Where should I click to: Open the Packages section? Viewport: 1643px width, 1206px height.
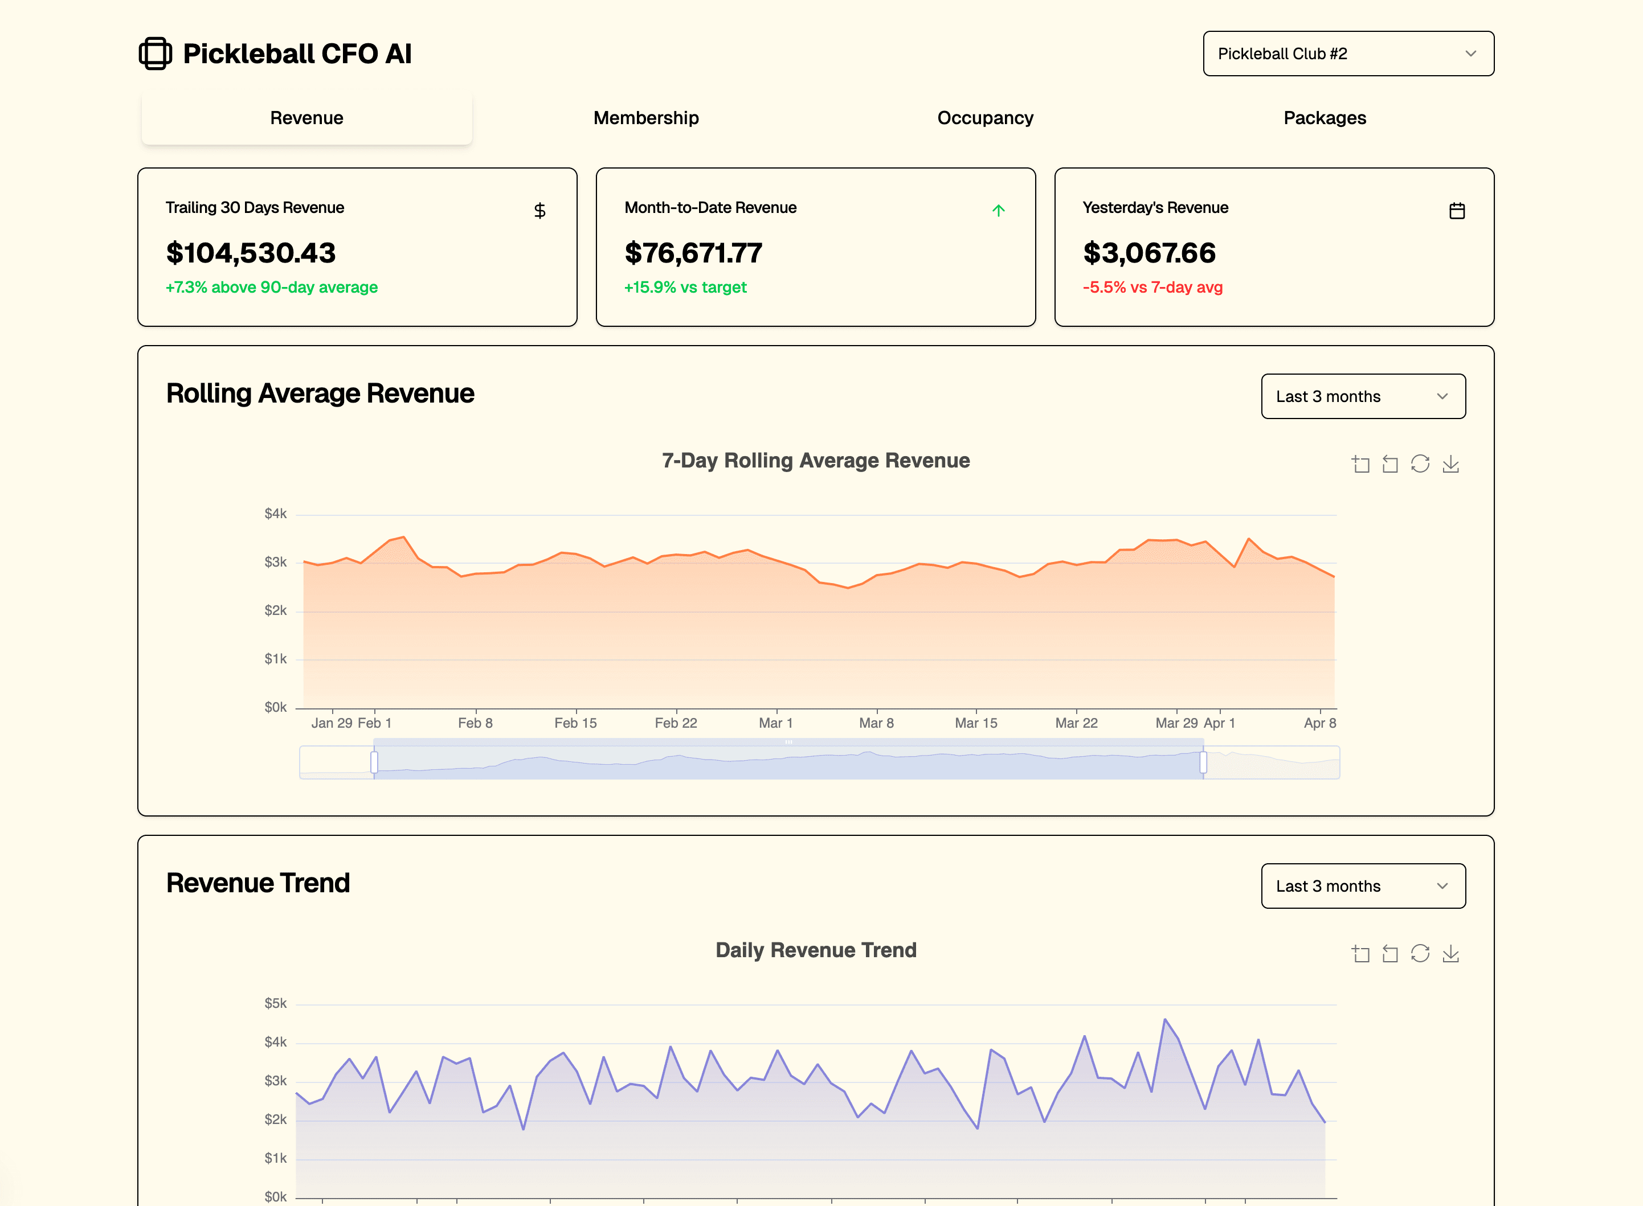coord(1325,117)
